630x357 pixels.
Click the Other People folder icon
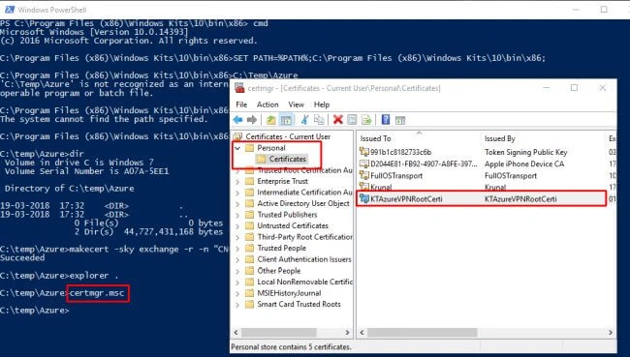249,271
